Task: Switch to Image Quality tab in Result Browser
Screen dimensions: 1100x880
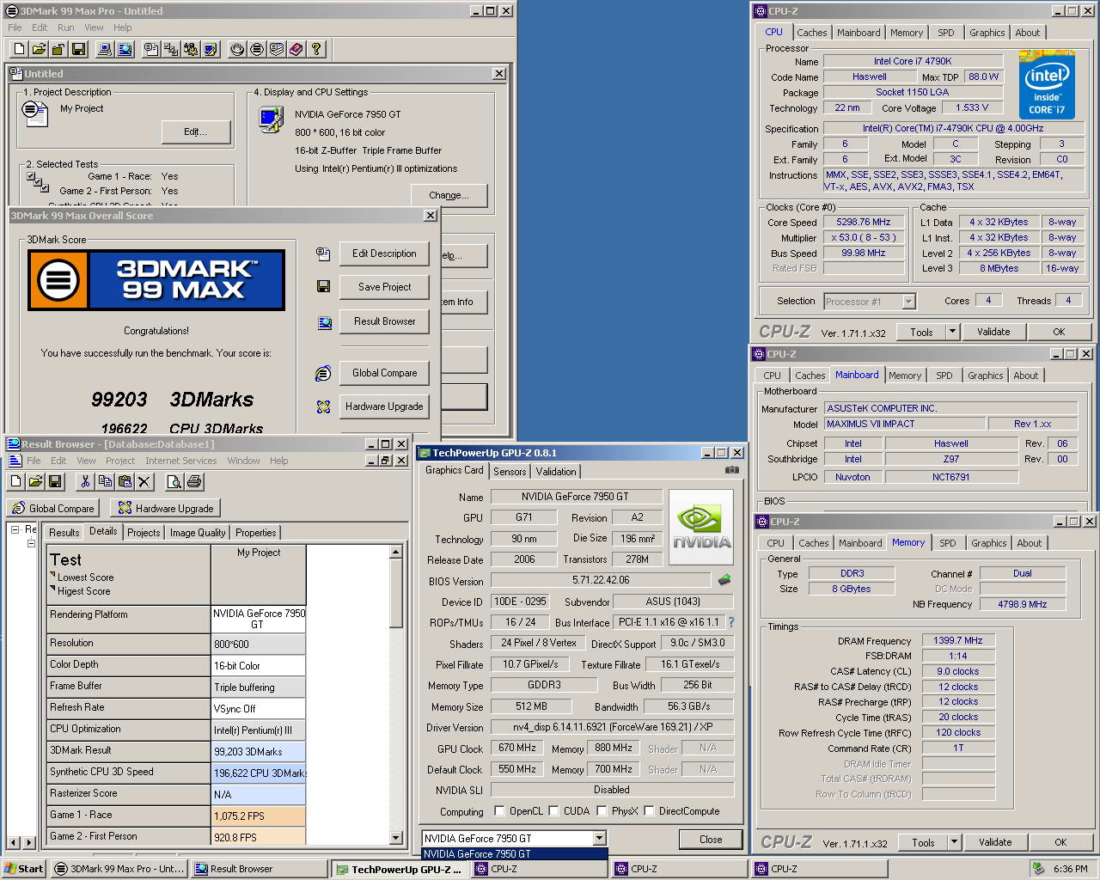Action: [x=198, y=533]
